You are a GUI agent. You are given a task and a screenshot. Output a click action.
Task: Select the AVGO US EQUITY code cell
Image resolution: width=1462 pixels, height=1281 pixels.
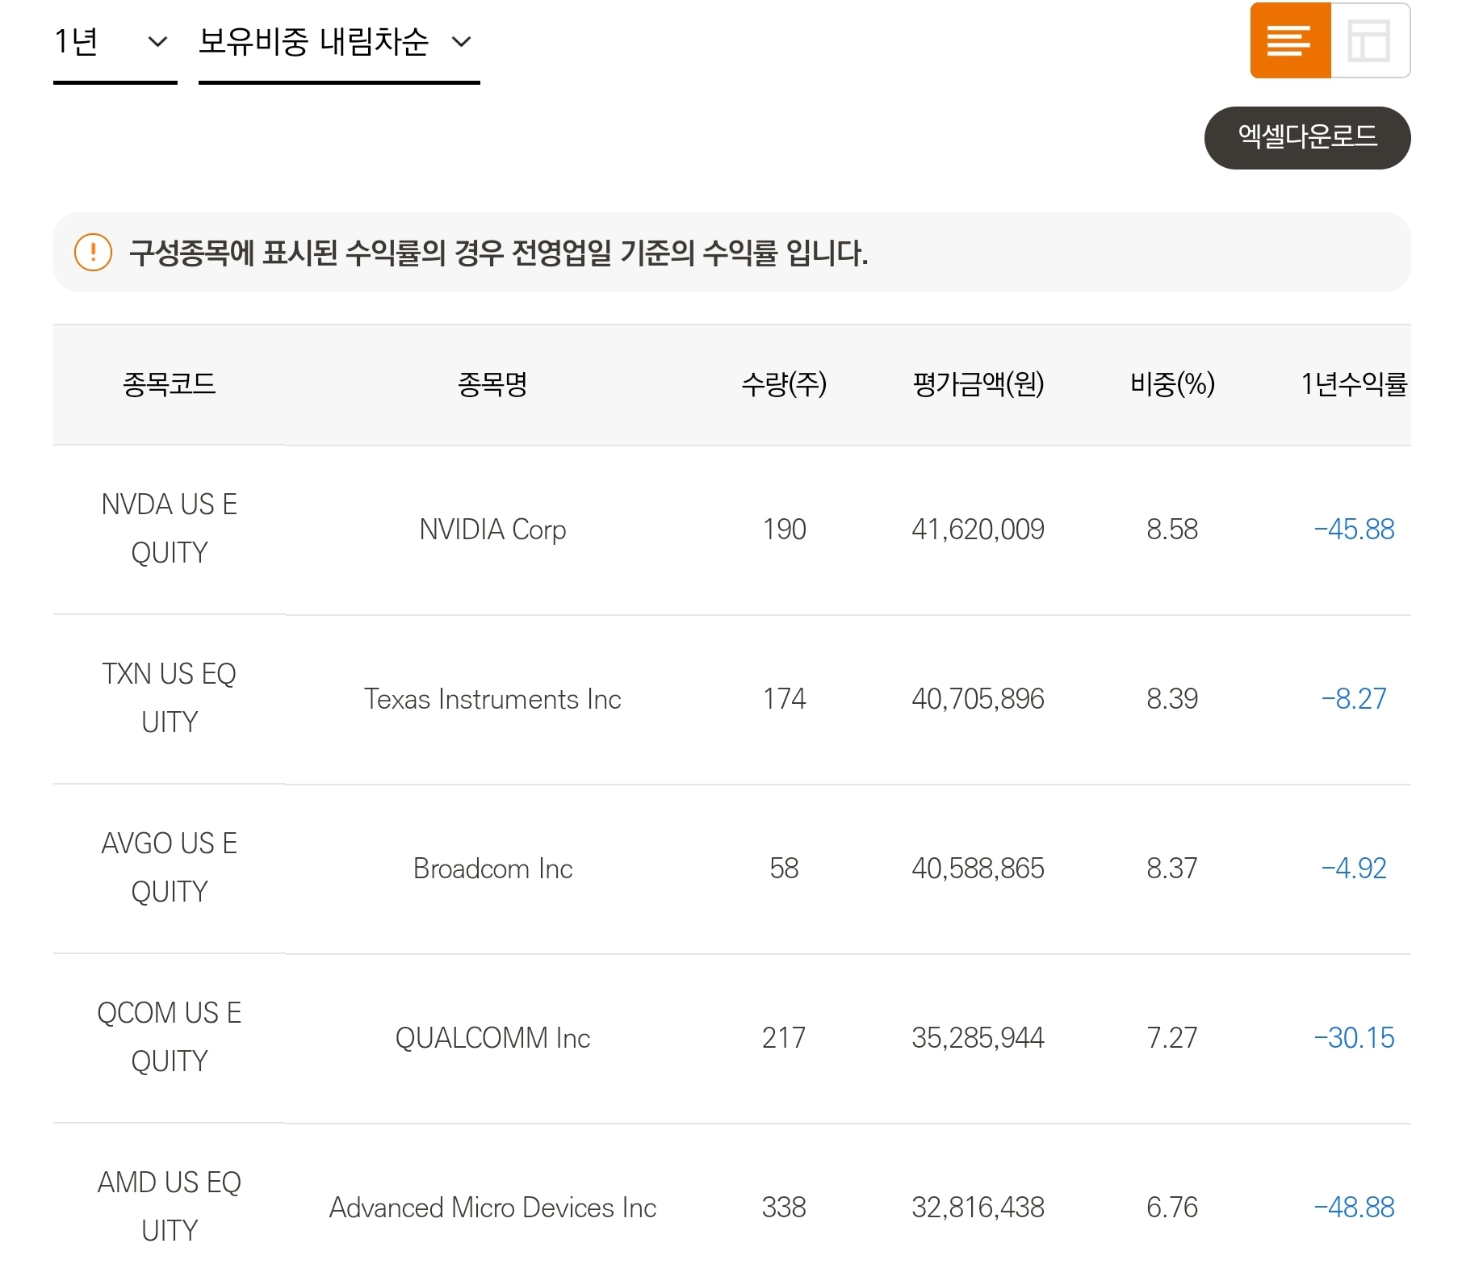[x=170, y=868]
